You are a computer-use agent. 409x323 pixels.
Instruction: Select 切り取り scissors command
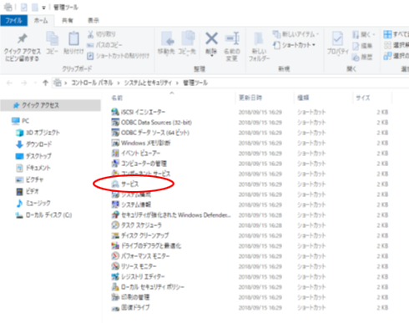pyautogui.click(x=101, y=34)
